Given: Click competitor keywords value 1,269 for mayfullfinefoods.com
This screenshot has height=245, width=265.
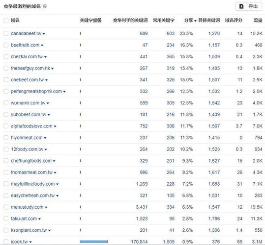Looking at the screenshot, I should 142,184.
